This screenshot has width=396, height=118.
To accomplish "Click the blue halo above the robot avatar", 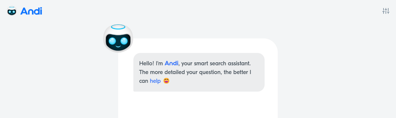I will (x=118, y=27).
